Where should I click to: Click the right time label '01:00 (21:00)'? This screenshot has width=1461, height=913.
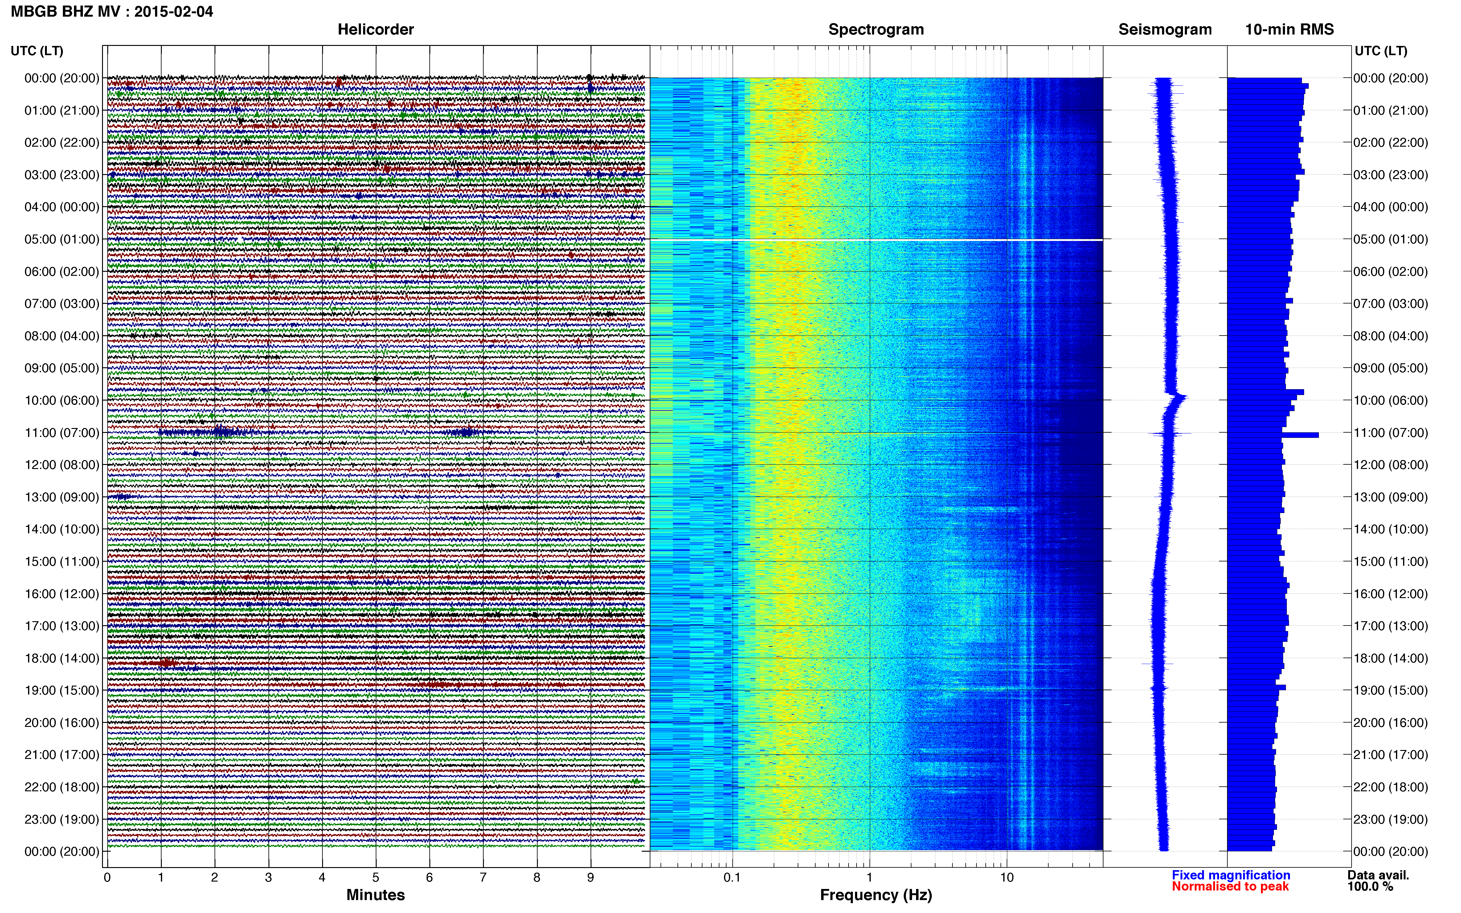1390,111
